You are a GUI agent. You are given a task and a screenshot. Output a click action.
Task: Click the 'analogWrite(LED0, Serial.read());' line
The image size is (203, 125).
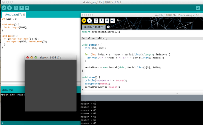(27, 42)
